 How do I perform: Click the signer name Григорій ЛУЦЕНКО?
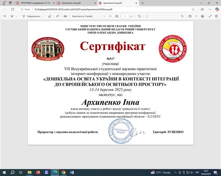[168, 132]
